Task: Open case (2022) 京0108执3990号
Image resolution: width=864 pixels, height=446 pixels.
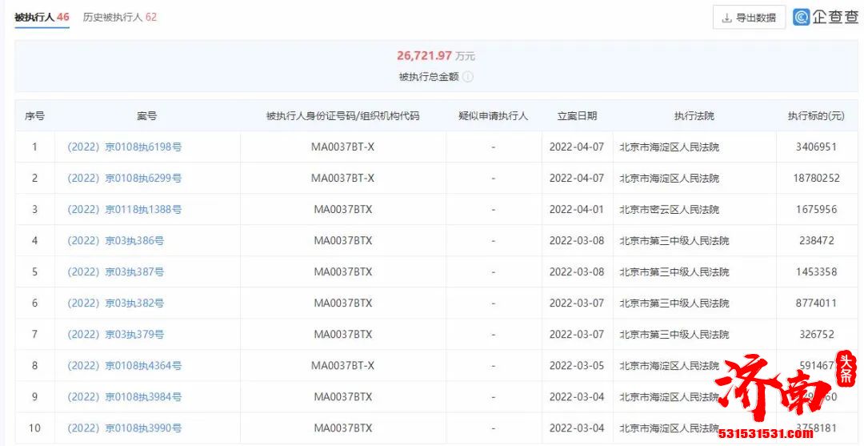Action: click(x=125, y=428)
